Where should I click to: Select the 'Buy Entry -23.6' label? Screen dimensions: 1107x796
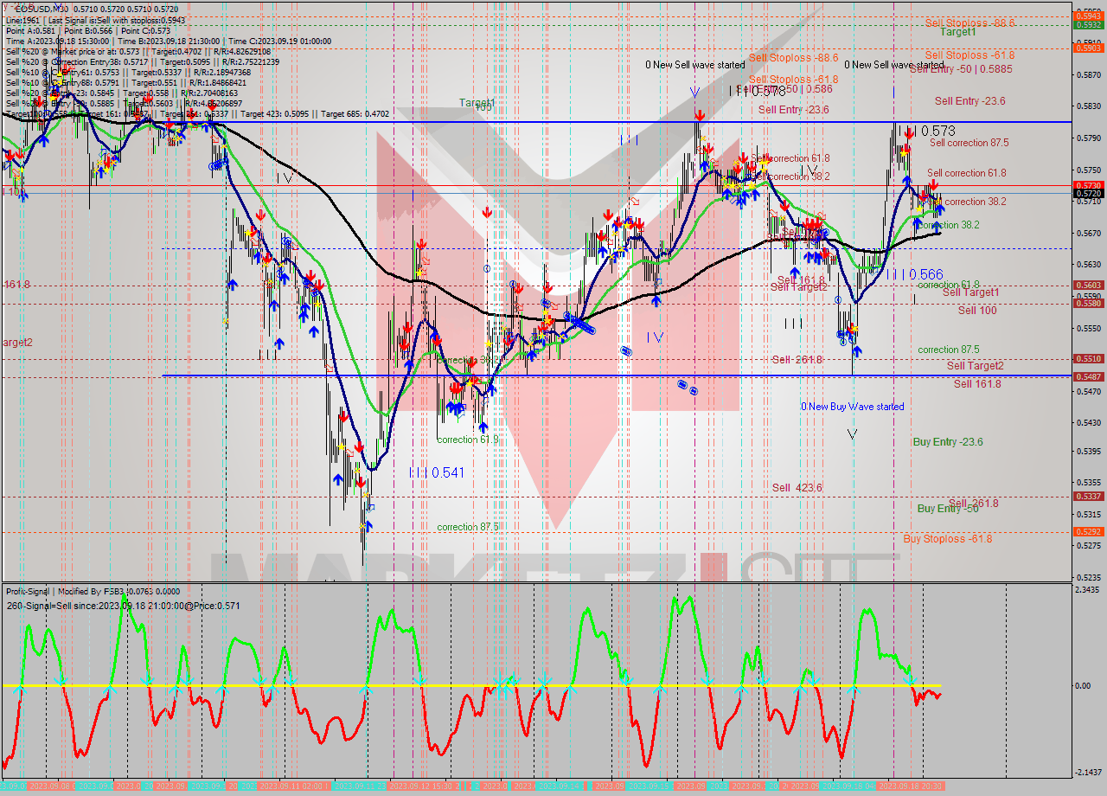[x=947, y=442]
